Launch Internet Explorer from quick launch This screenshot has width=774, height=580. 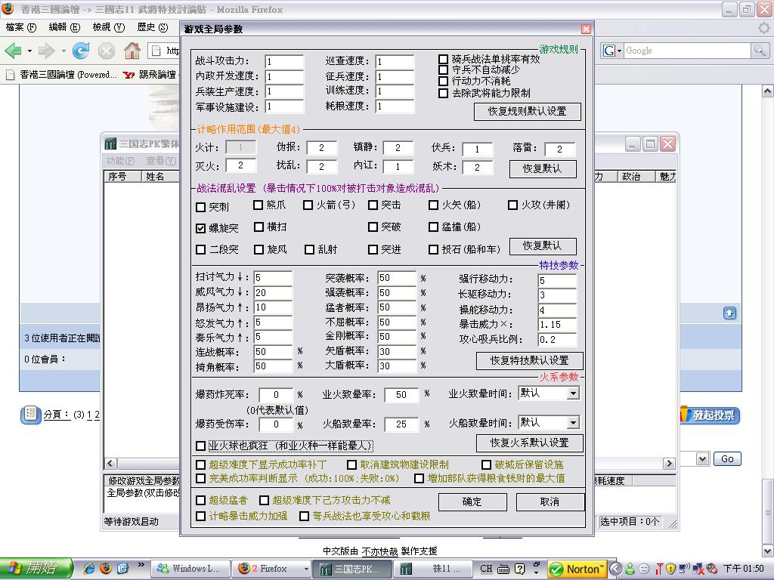(x=89, y=568)
